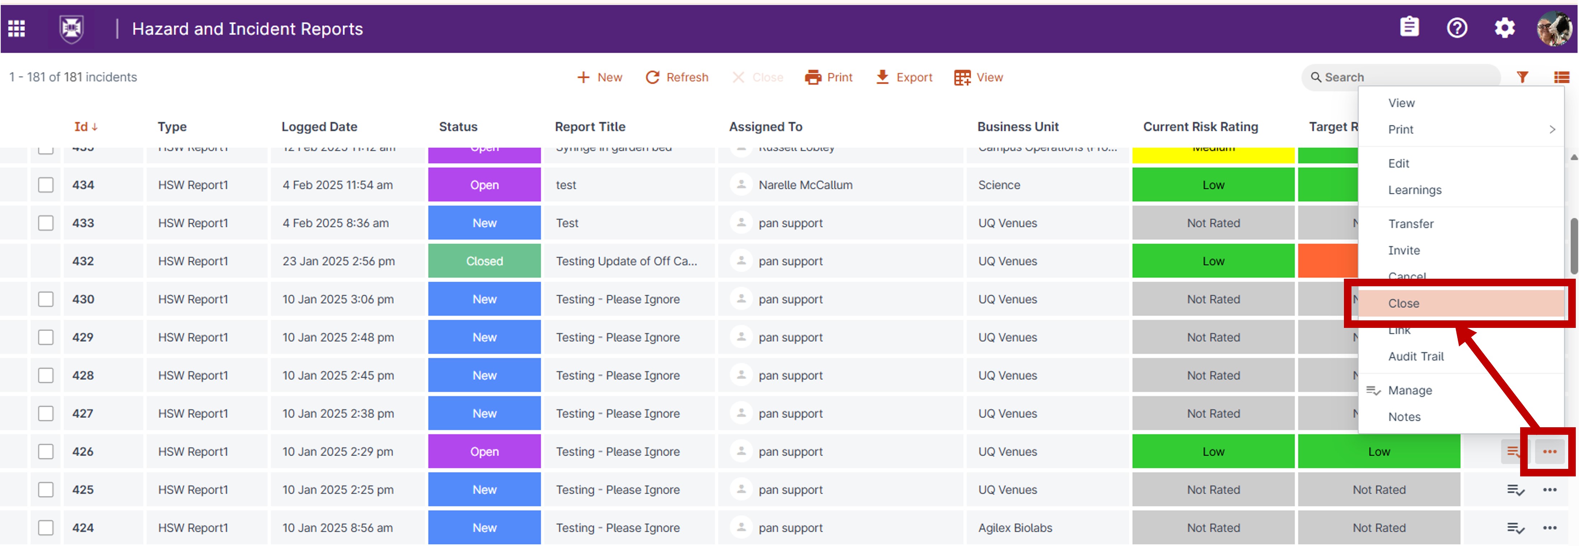
Task: Open the clipboard tasks icon in header
Action: coord(1409,27)
